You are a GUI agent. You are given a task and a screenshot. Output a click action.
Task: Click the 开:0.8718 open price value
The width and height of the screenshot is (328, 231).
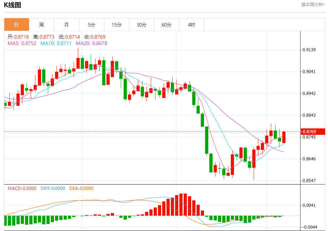pos(18,37)
